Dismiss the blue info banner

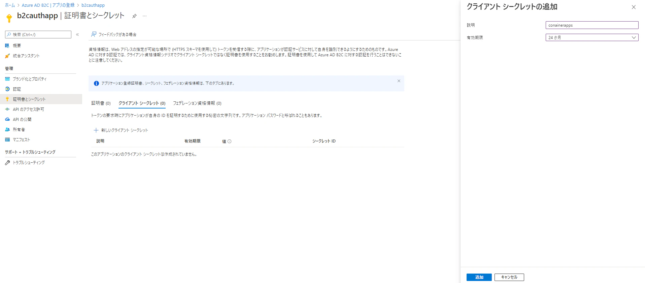coord(399,81)
